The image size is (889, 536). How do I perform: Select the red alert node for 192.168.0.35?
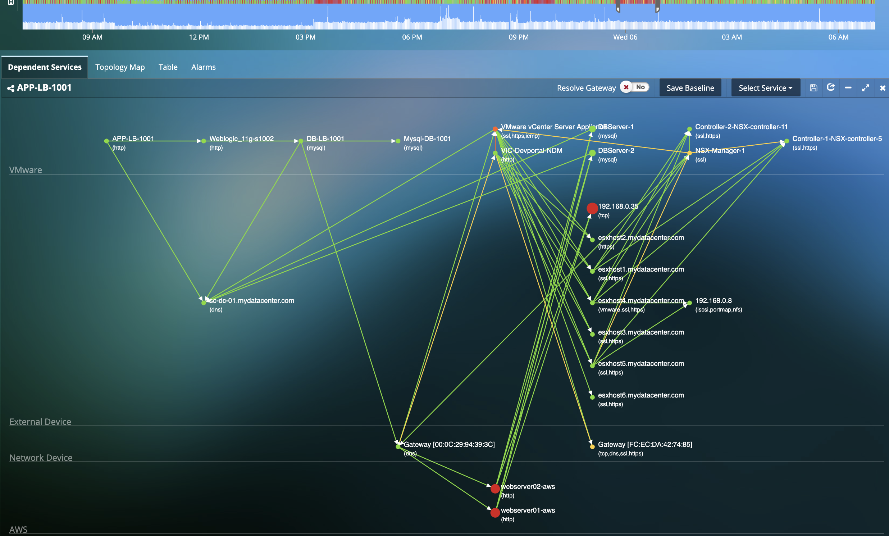(x=592, y=208)
